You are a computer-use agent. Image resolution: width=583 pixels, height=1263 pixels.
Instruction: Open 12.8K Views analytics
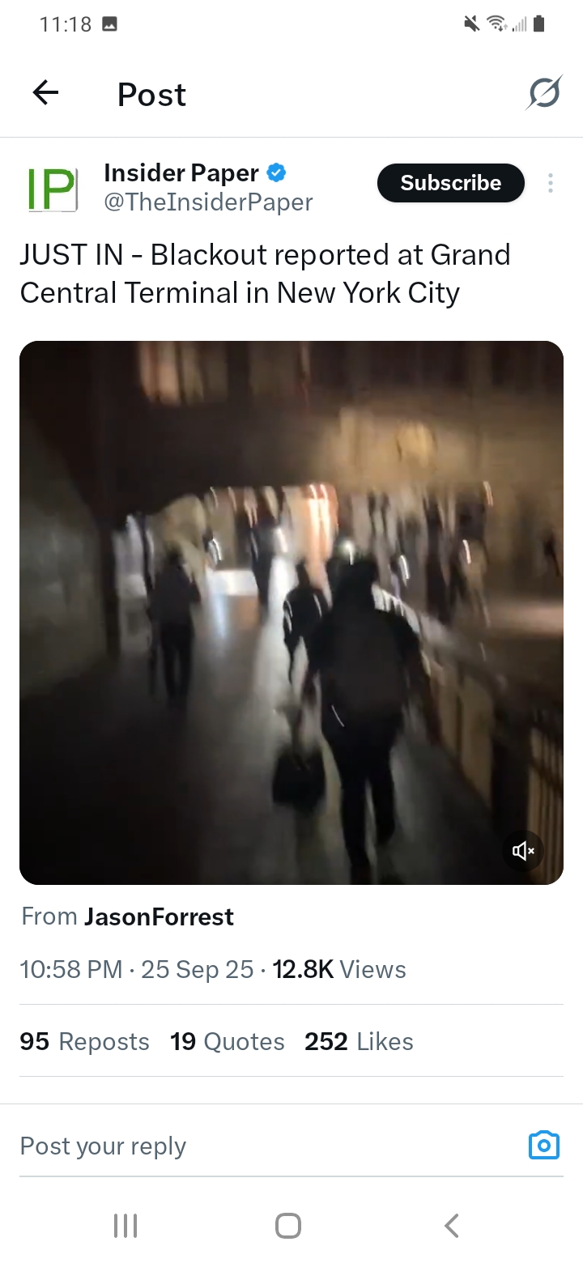point(339,969)
